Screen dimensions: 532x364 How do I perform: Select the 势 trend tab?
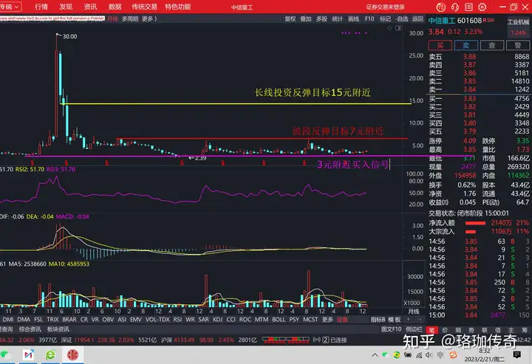[x=471, y=330]
